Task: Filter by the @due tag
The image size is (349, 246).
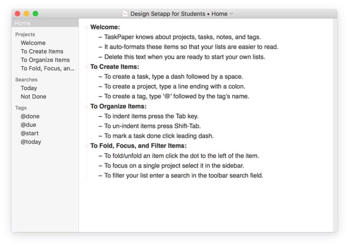Action: tap(28, 125)
